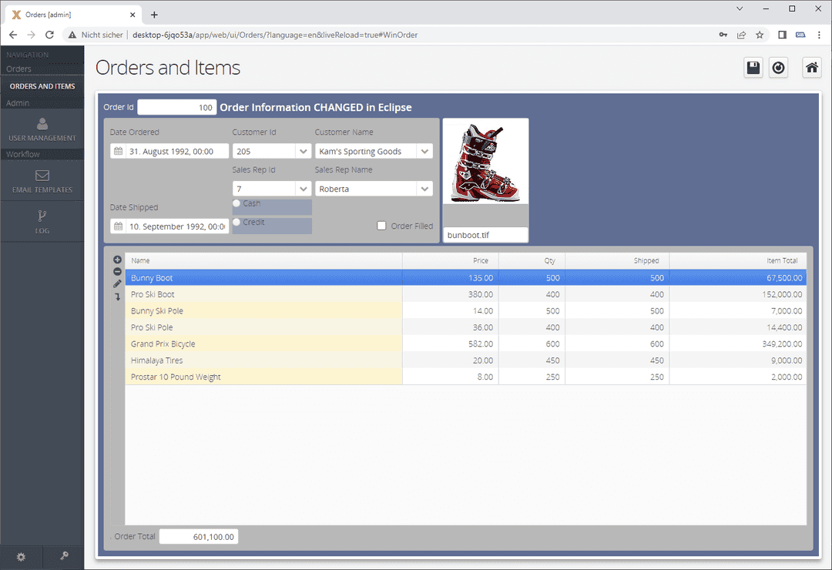Viewport: 832px width, 570px height.
Task: Click the export arrow icon below the pencil
Action: click(116, 296)
